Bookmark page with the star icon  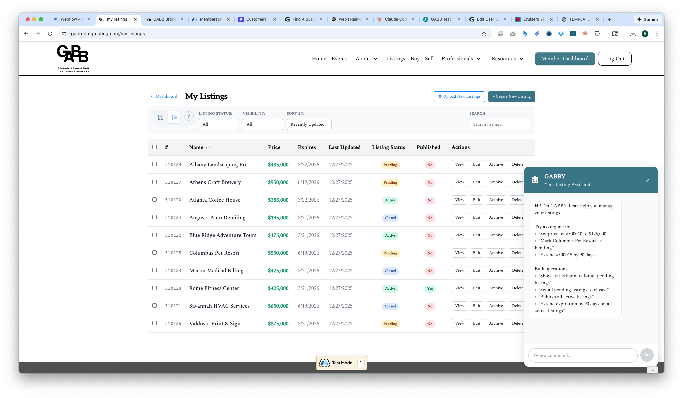[484, 34]
